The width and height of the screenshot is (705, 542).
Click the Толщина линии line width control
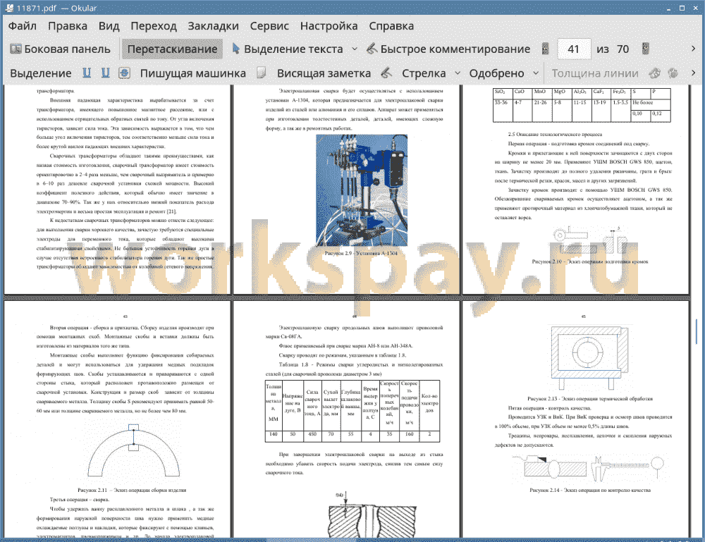tap(595, 73)
